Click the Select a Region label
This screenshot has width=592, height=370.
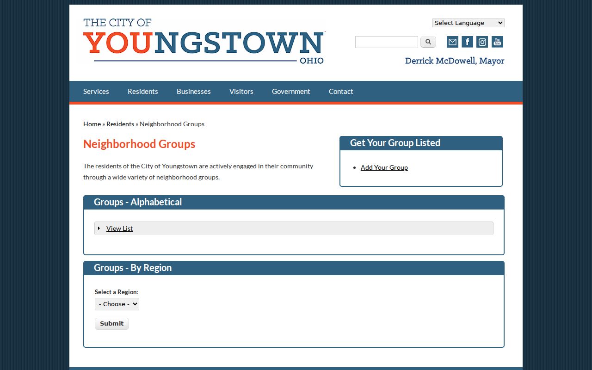tap(117, 292)
